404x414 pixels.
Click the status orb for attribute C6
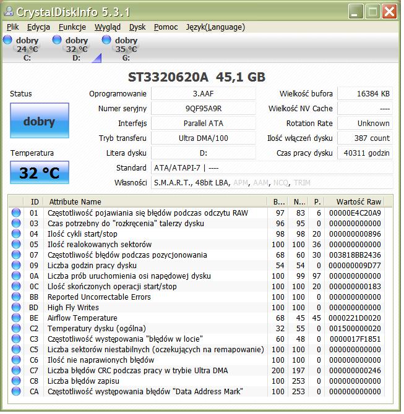tap(16, 360)
